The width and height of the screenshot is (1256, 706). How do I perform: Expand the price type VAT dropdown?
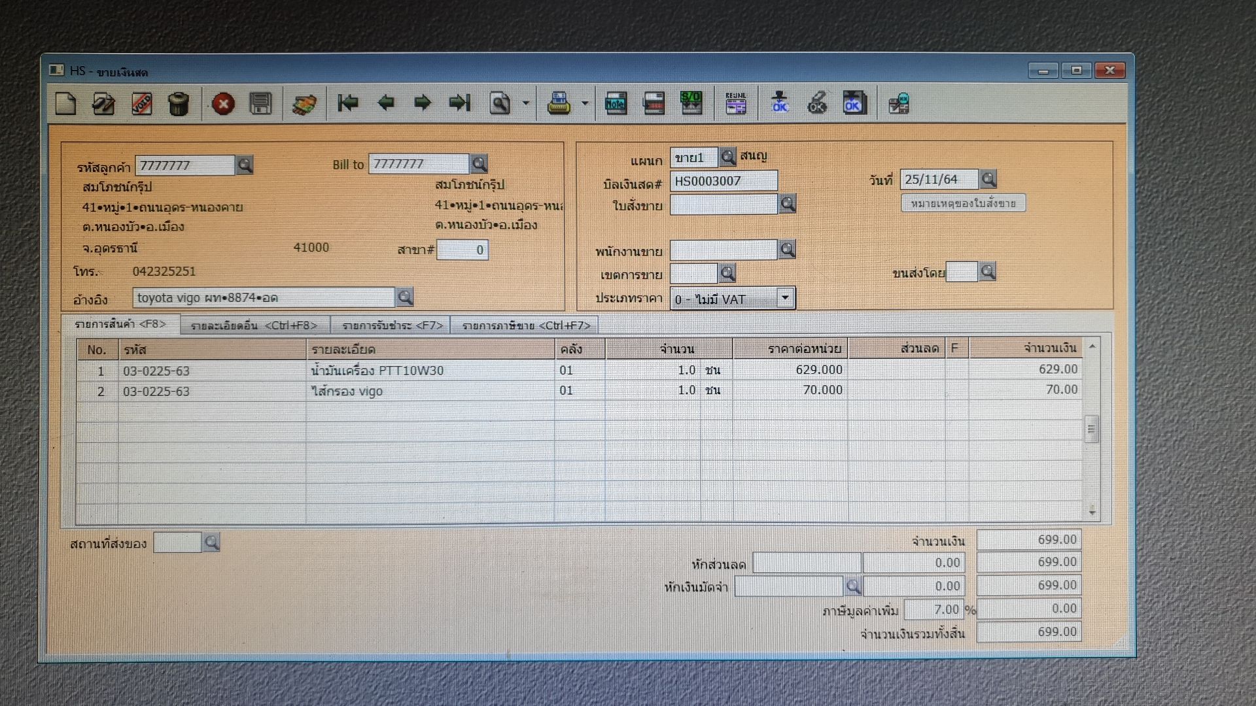coord(785,298)
